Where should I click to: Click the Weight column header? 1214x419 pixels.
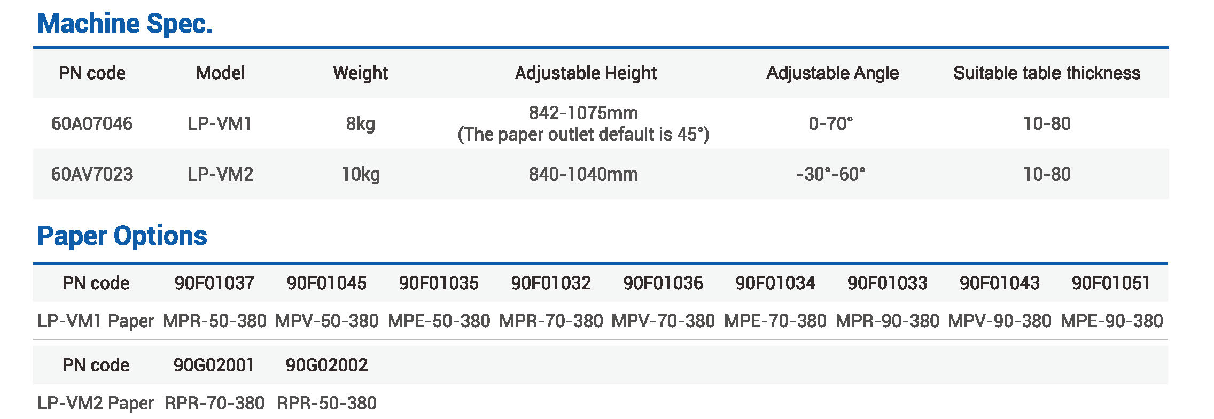(360, 73)
